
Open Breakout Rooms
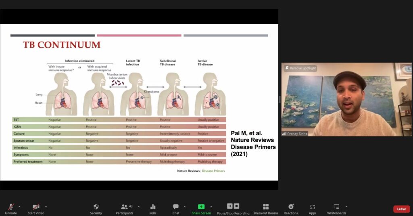[266, 207]
